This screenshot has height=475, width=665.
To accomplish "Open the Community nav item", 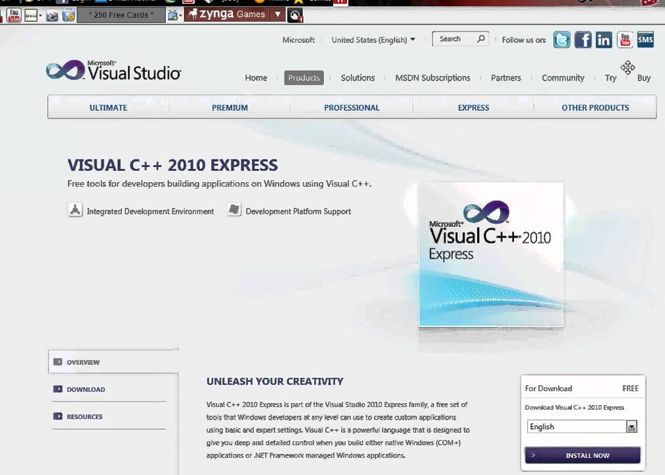I will pos(563,78).
